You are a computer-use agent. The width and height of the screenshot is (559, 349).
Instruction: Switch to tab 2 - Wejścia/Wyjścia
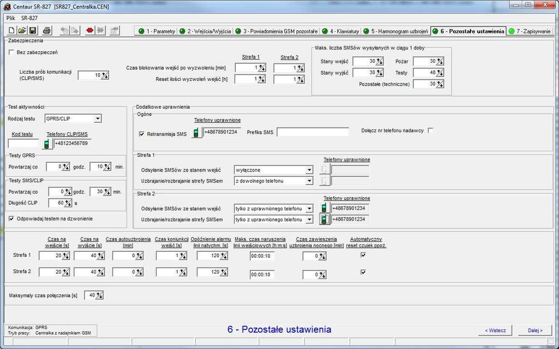(x=205, y=31)
